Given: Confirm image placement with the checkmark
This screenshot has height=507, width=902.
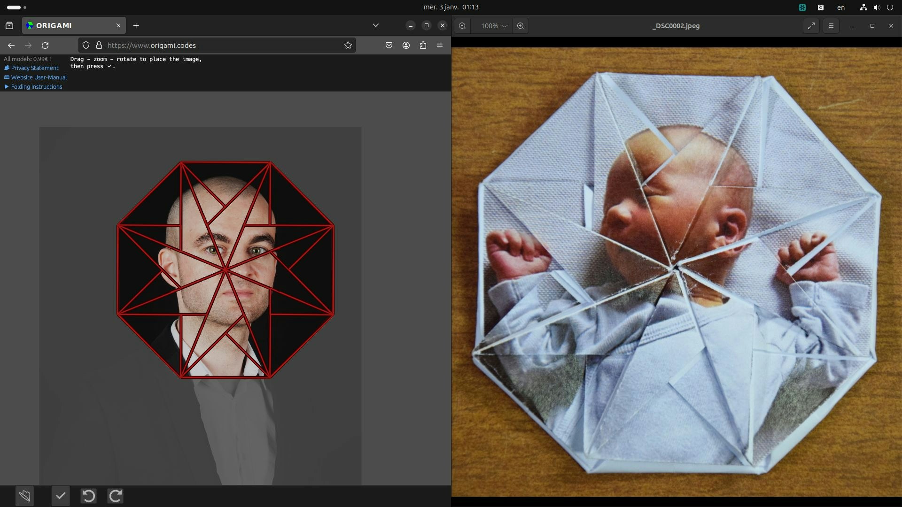Looking at the screenshot, I should 60,496.
